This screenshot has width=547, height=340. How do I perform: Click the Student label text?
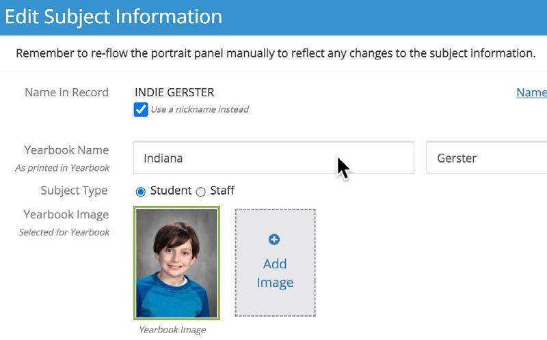171,190
